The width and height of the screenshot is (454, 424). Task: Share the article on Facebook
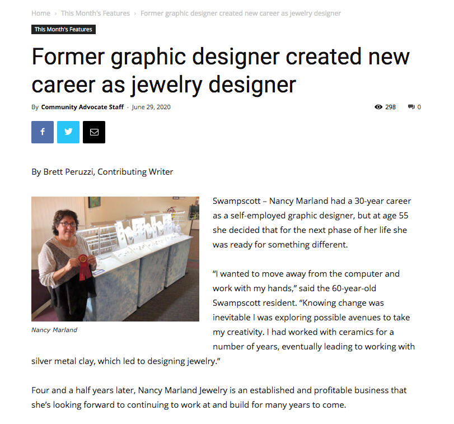[43, 132]
